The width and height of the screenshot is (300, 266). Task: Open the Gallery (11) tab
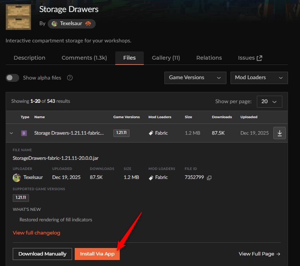pyautogui.click(x=166, y=58)
